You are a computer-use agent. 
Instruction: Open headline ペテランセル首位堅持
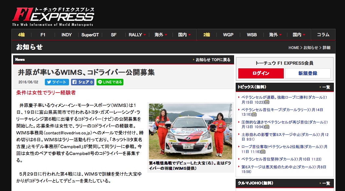click(x=281, y=159)
